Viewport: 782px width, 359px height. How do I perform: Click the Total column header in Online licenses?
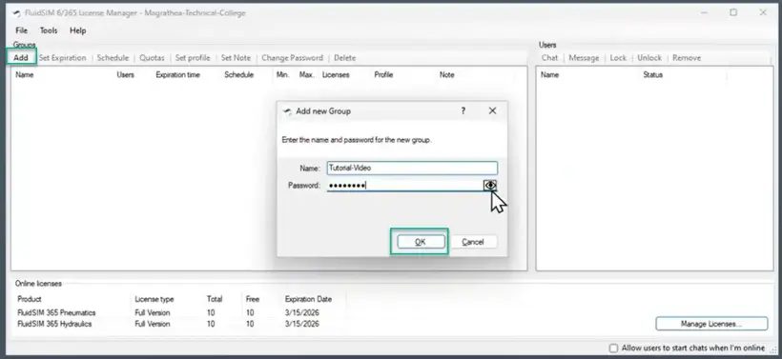[x=215, y=299]
